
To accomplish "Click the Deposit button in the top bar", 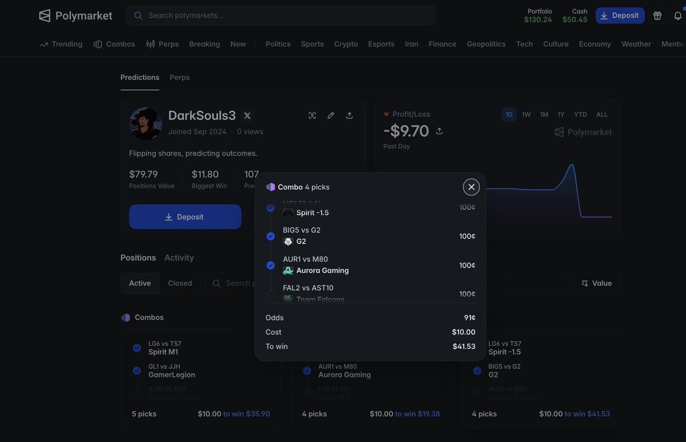I will [x=620, y=15].
